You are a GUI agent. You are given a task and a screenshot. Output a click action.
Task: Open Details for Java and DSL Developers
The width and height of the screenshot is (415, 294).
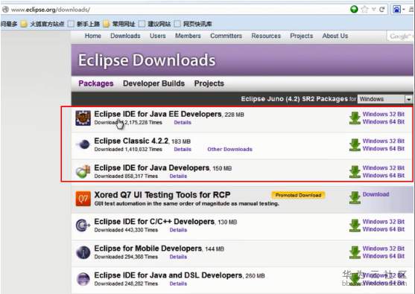(178, 284)
